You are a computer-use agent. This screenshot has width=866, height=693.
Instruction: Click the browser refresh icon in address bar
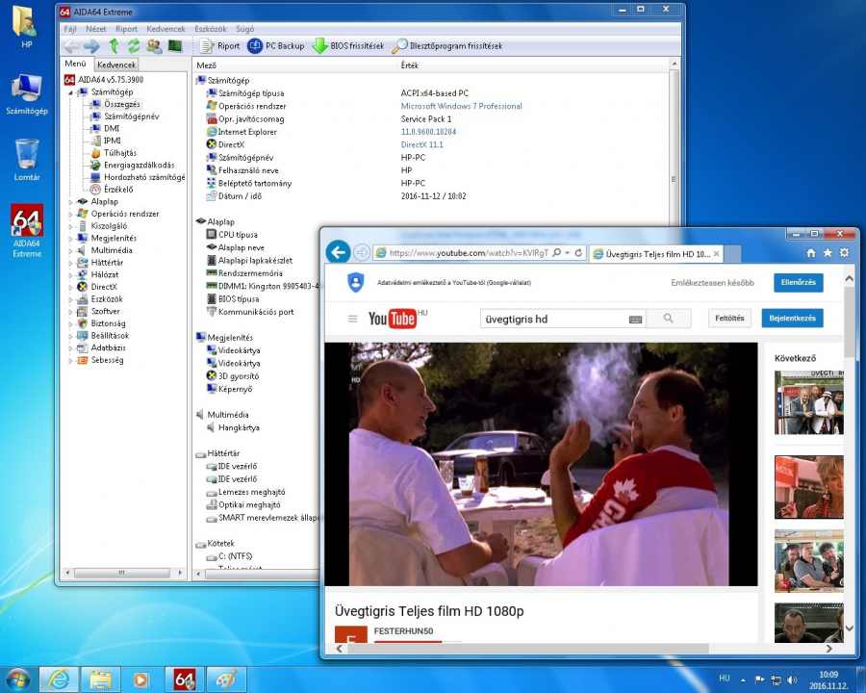click(578, 252)
